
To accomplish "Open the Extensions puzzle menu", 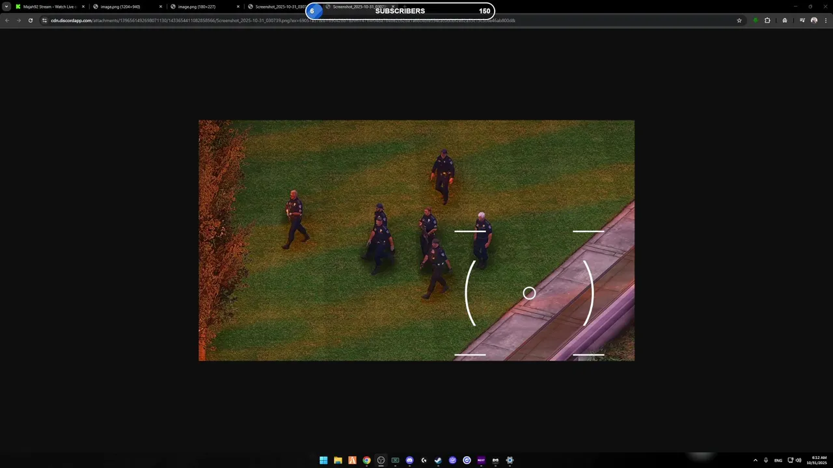I will point(767,20).
